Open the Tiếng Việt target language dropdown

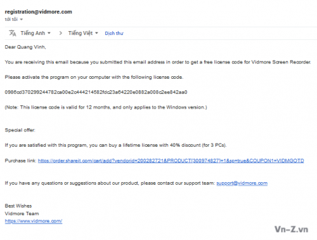[83, 33]
